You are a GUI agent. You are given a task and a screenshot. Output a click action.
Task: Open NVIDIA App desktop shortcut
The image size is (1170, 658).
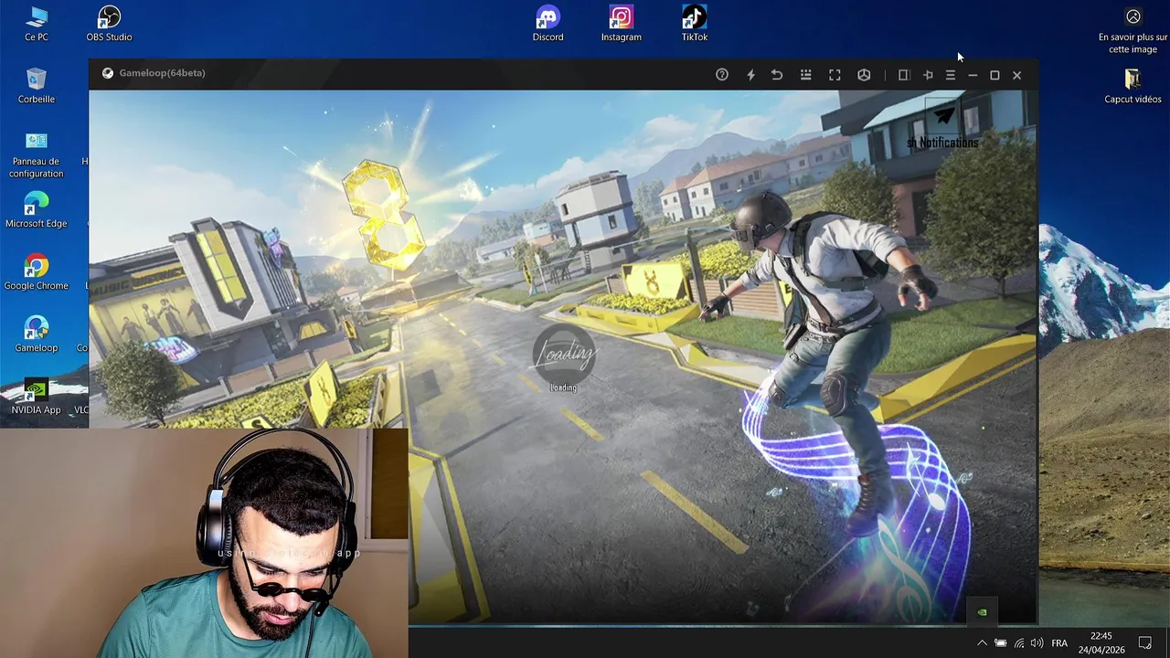tap(37, 397)
